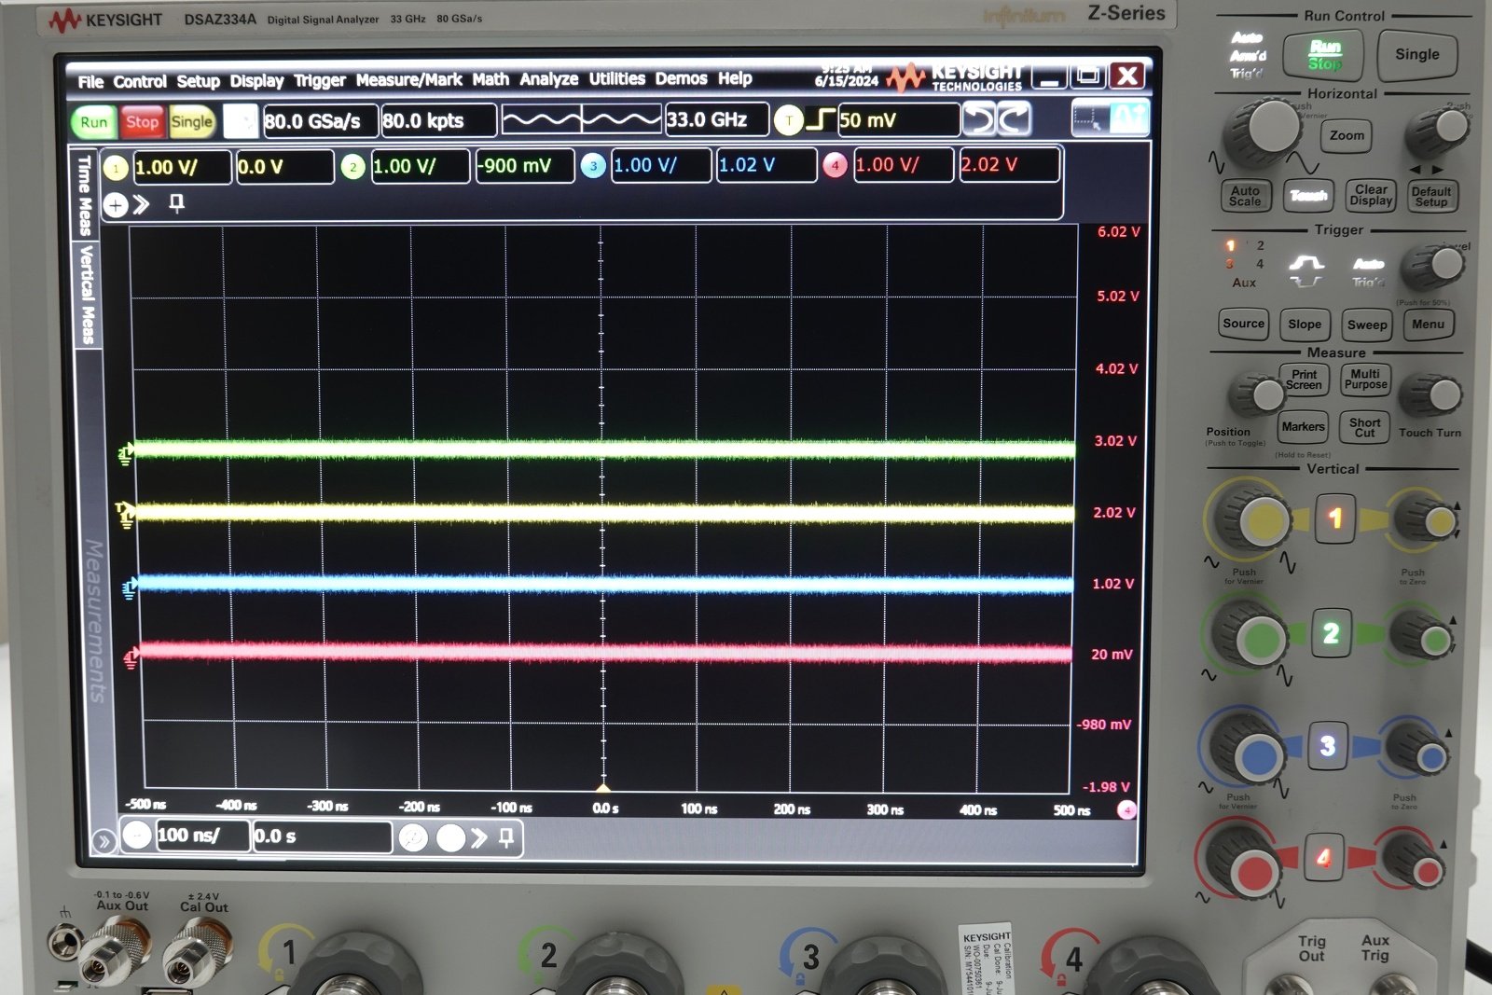This screenshot has height=995, width=1492.
Task: Expand the channel bar double-chevron
Action: [x=142, y=204]
